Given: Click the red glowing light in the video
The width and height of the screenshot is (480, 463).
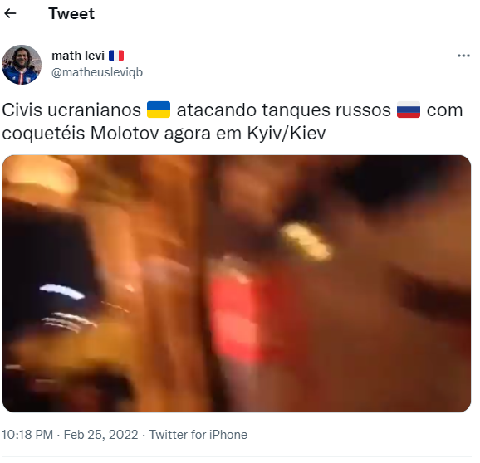Looking at the screenshot, I should pyautogui.click(x=234, y=318).
